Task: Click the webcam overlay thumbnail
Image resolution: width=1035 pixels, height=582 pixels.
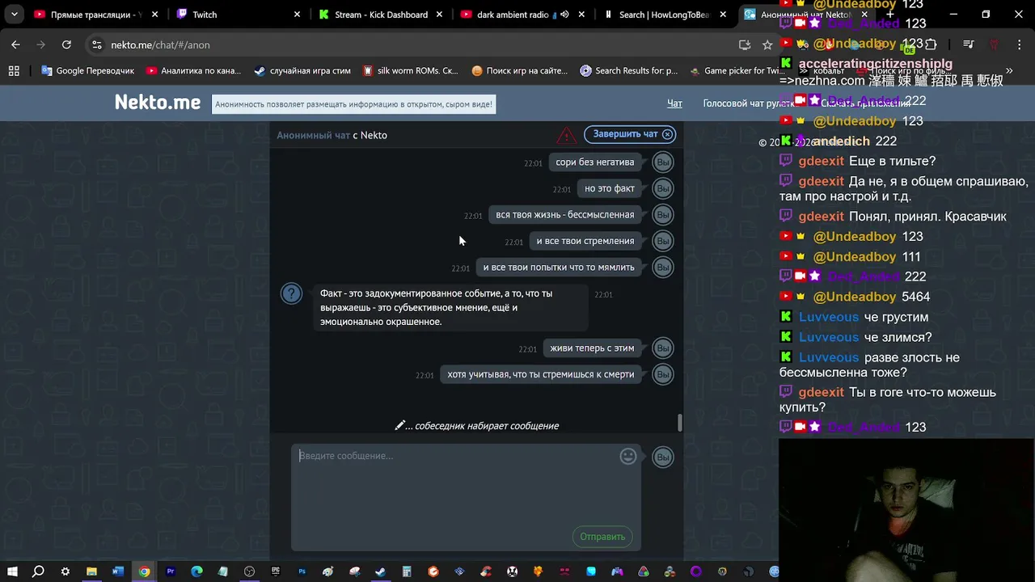Action: pos(906,510)
